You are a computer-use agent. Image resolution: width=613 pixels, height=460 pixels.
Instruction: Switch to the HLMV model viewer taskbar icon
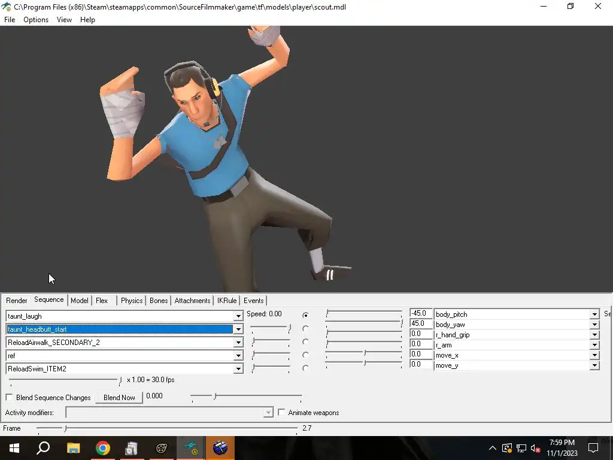click(x=191, y=448)
